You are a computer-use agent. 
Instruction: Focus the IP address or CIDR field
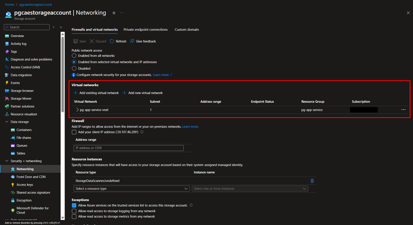[129, 148]
